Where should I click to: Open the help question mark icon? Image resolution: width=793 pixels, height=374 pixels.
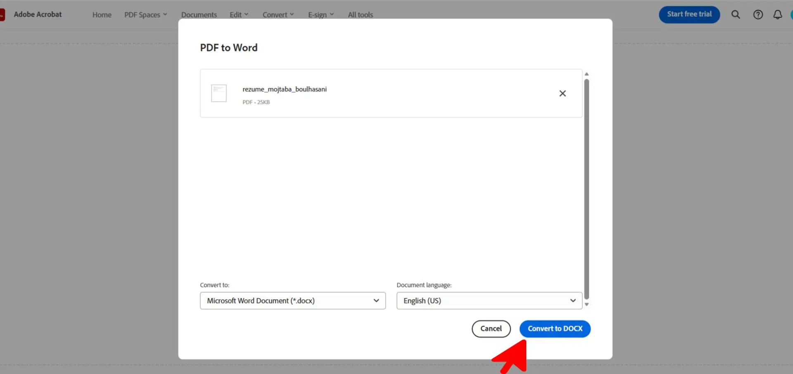tap(758, 14)
